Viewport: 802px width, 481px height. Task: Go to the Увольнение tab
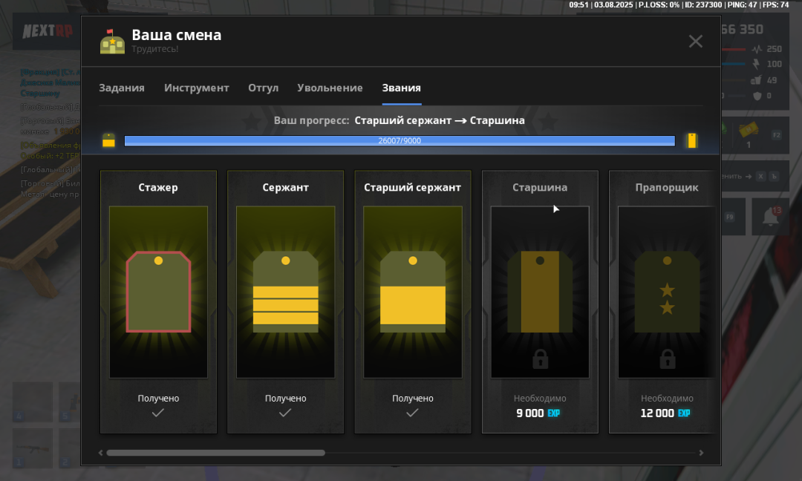pyautogui.click(x=330, y=88)
